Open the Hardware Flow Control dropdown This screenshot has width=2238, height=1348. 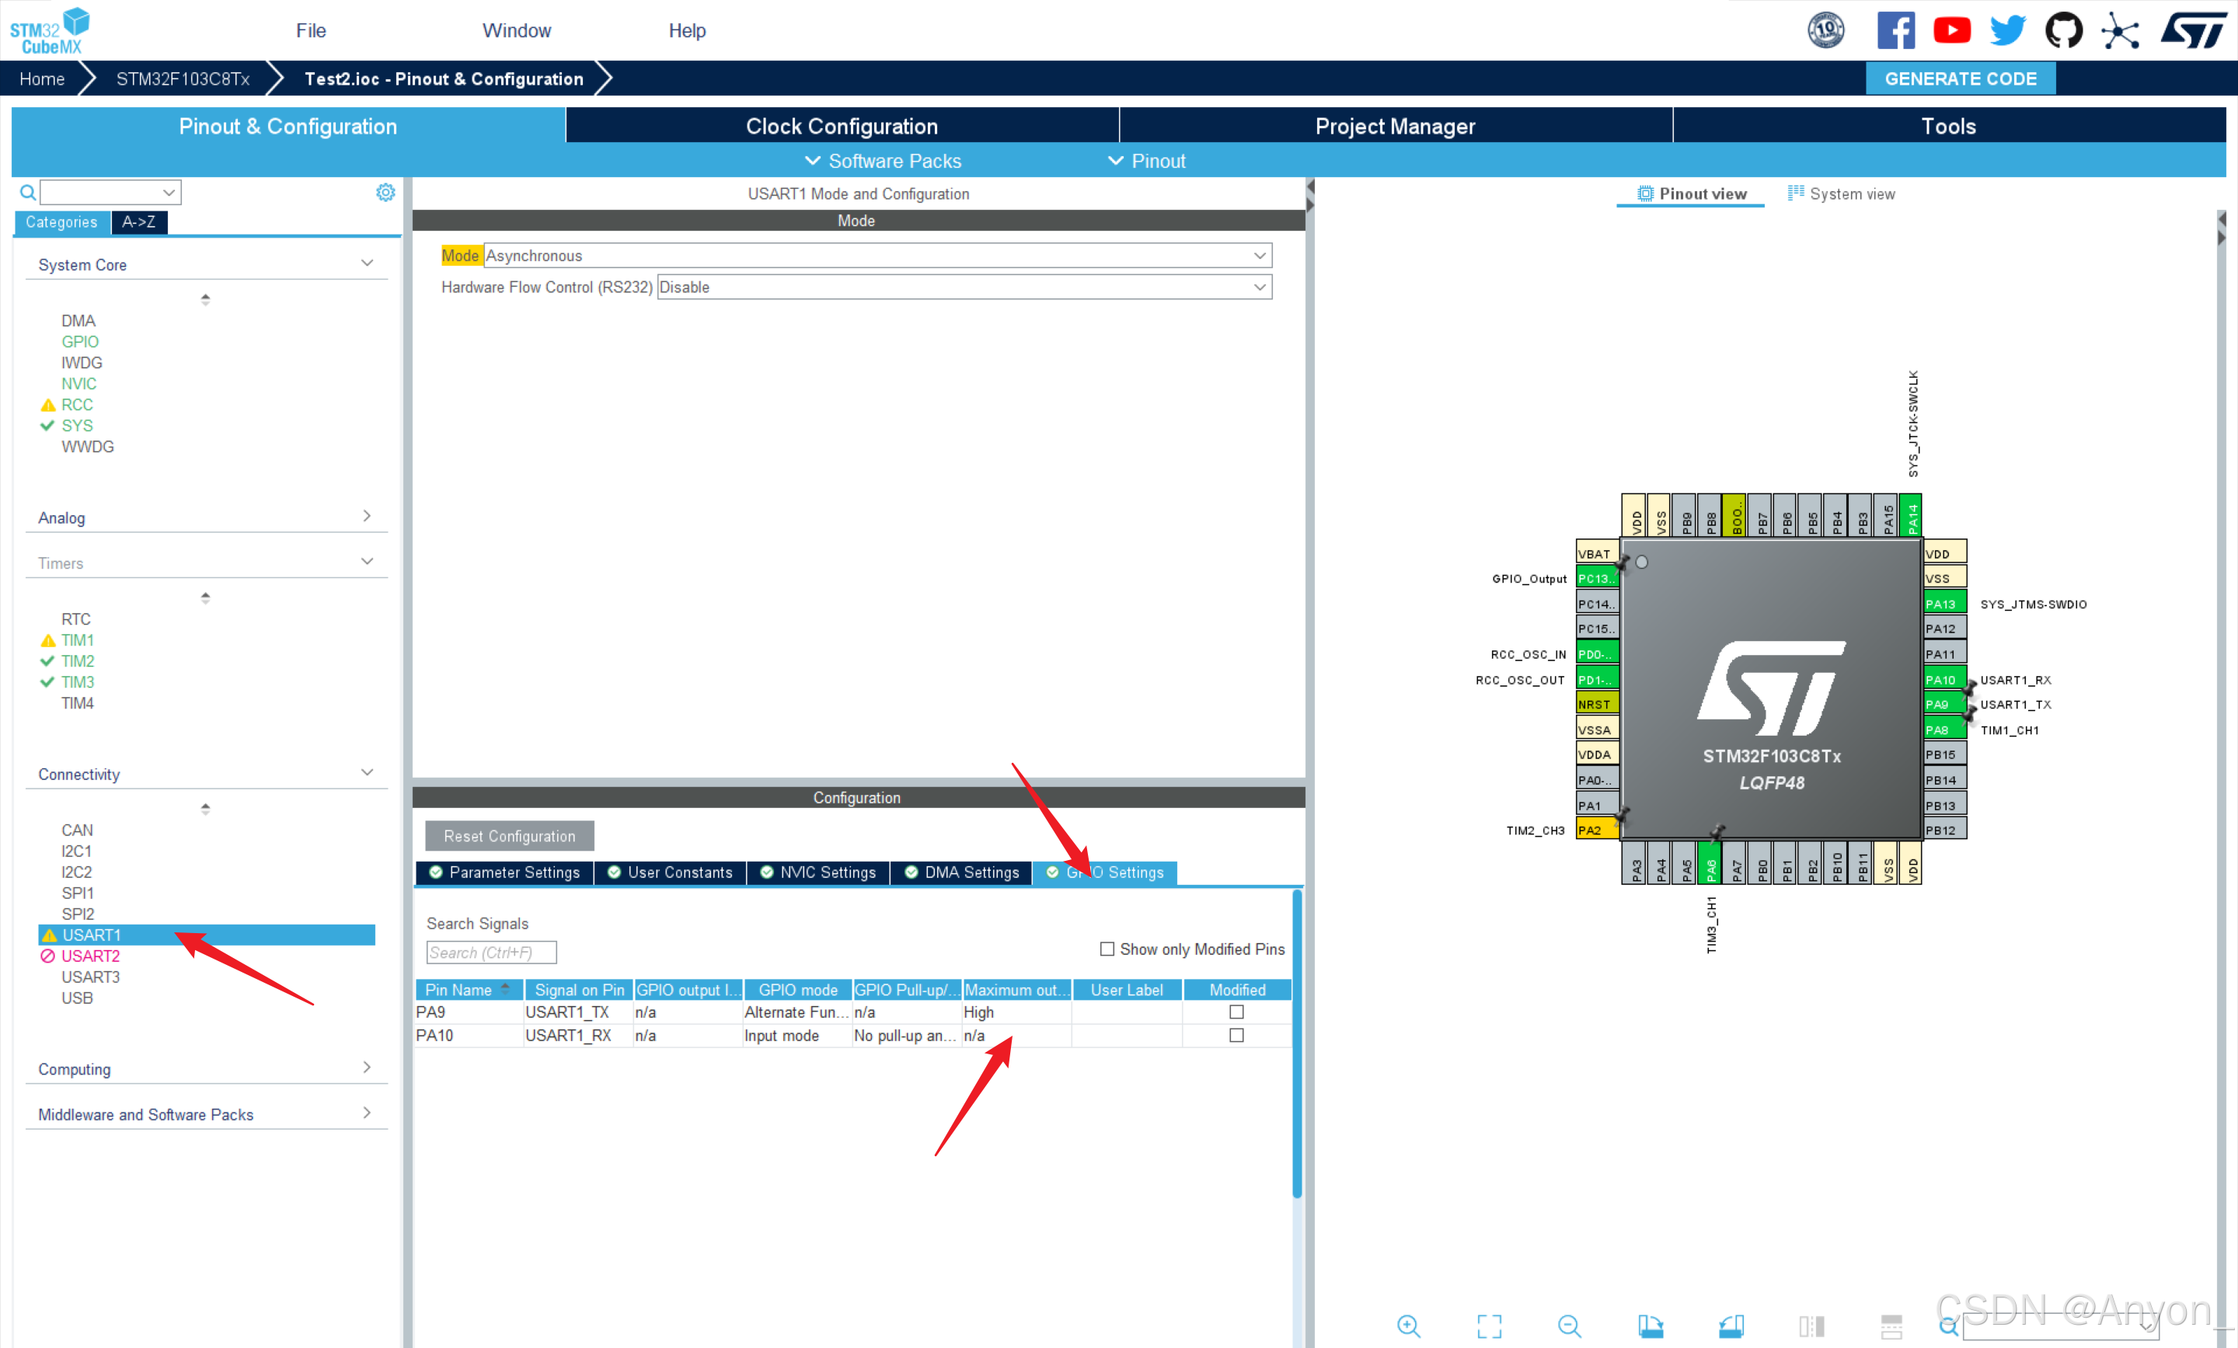(x=964, y=287)
